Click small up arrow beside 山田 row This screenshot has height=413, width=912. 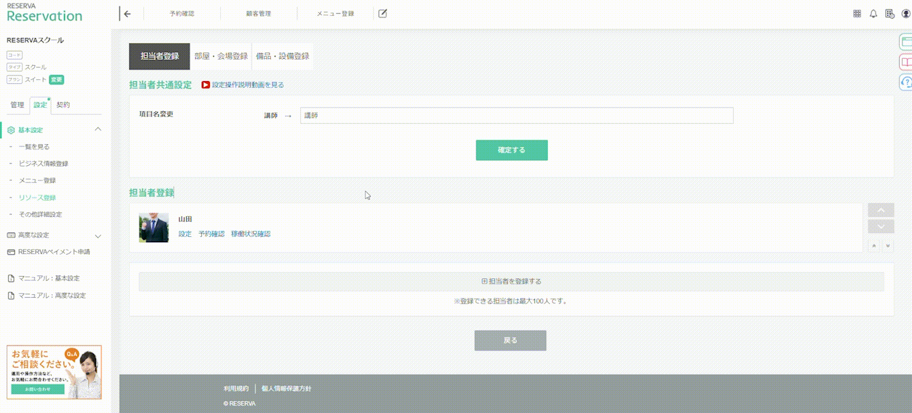(x=874, y=246)
